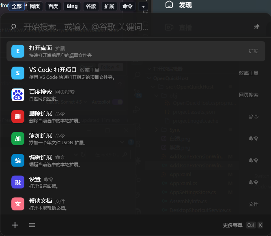This screenshot has height=236, width=271.
Task: Switch to the 命令 tab
Action: point(127,6)
